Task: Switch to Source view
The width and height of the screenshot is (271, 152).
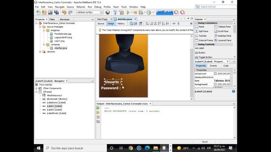Action: [101, 24]
